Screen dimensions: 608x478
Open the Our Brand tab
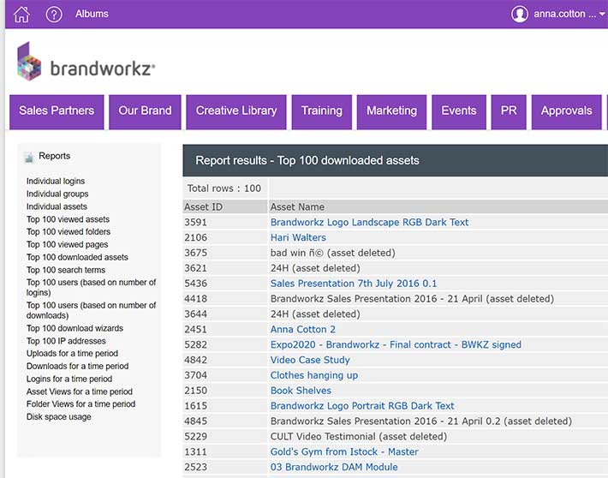tap(145, 111)
